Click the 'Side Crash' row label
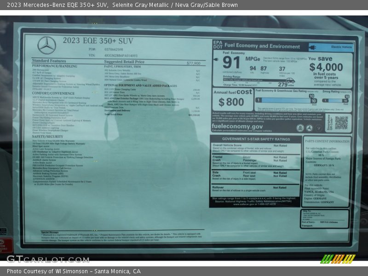Screen dimensions: 368x276 [x=216, y=174]
